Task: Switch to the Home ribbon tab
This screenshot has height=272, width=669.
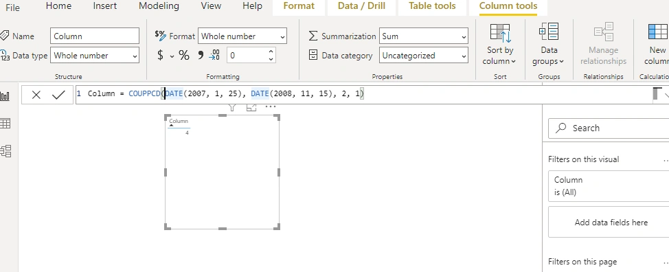Action: (x=58, y=6)
